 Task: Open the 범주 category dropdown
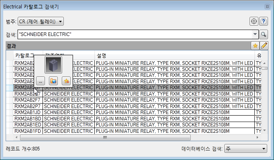coord(41,22)
